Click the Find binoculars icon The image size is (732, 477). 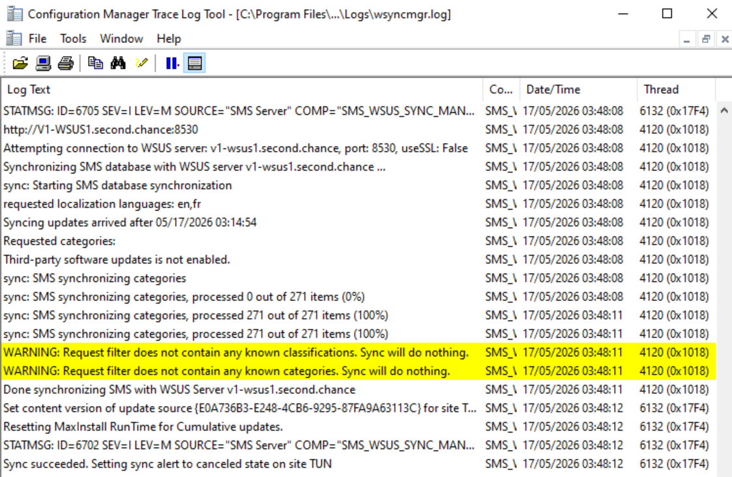118,63
